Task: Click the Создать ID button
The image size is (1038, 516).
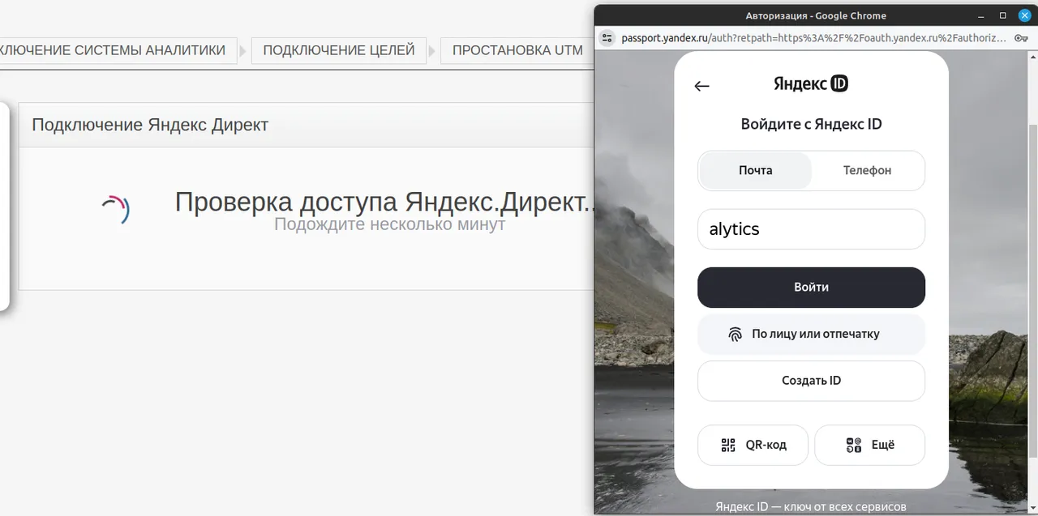Action: [x=811, y=381]
